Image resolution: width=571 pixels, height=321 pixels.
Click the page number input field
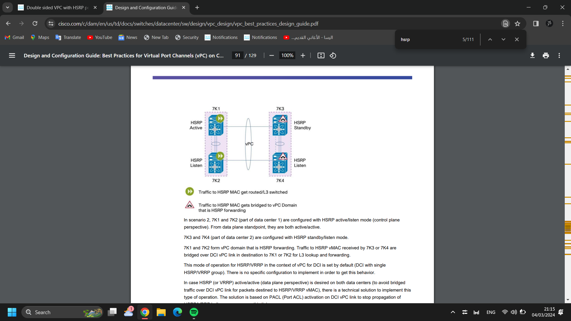tap(237, 55)
